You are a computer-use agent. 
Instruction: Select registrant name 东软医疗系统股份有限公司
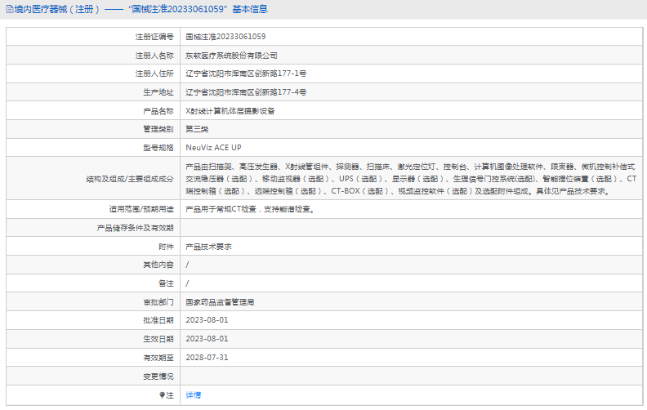(x=231, y=56)
